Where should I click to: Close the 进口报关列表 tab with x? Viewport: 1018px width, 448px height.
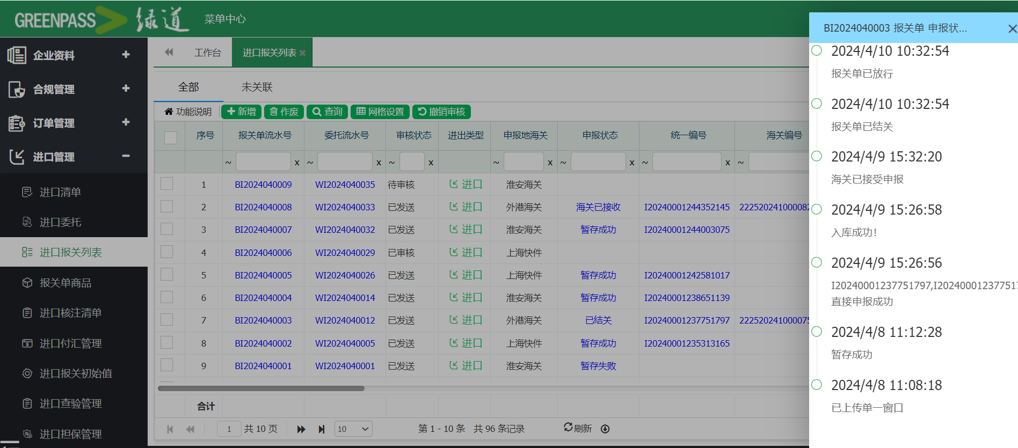tap(303, 53)
